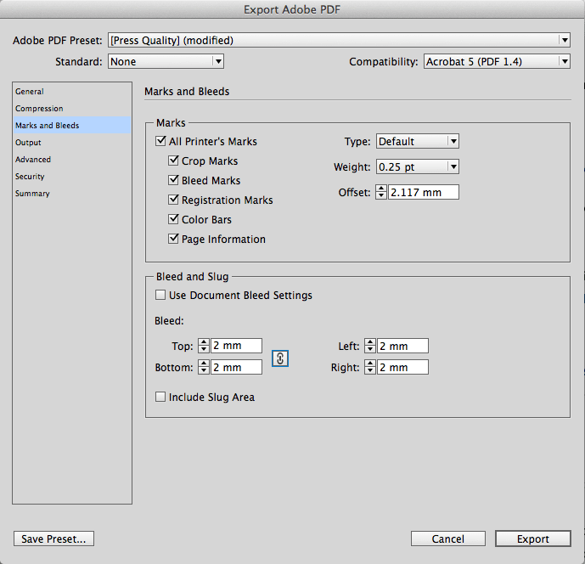The height and width of the screenshot is (564, 585).
Task: Toggle Color Bars checkbox
Action: [x=173, y=219]
